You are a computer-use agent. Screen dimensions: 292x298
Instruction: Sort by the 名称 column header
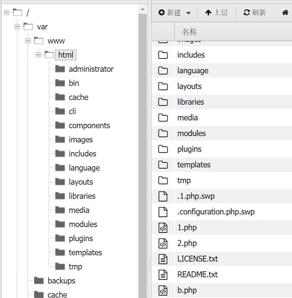(189, 31)
